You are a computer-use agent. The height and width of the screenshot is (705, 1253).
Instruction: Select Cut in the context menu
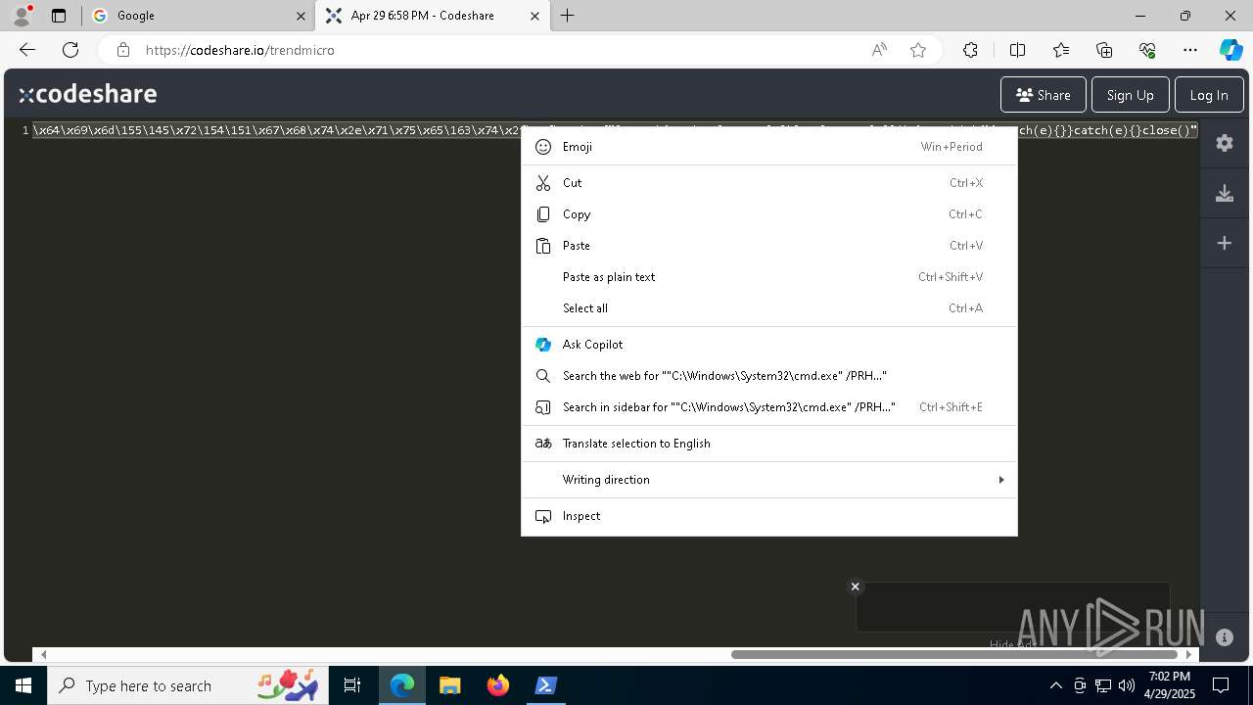[x=768, y=183]
